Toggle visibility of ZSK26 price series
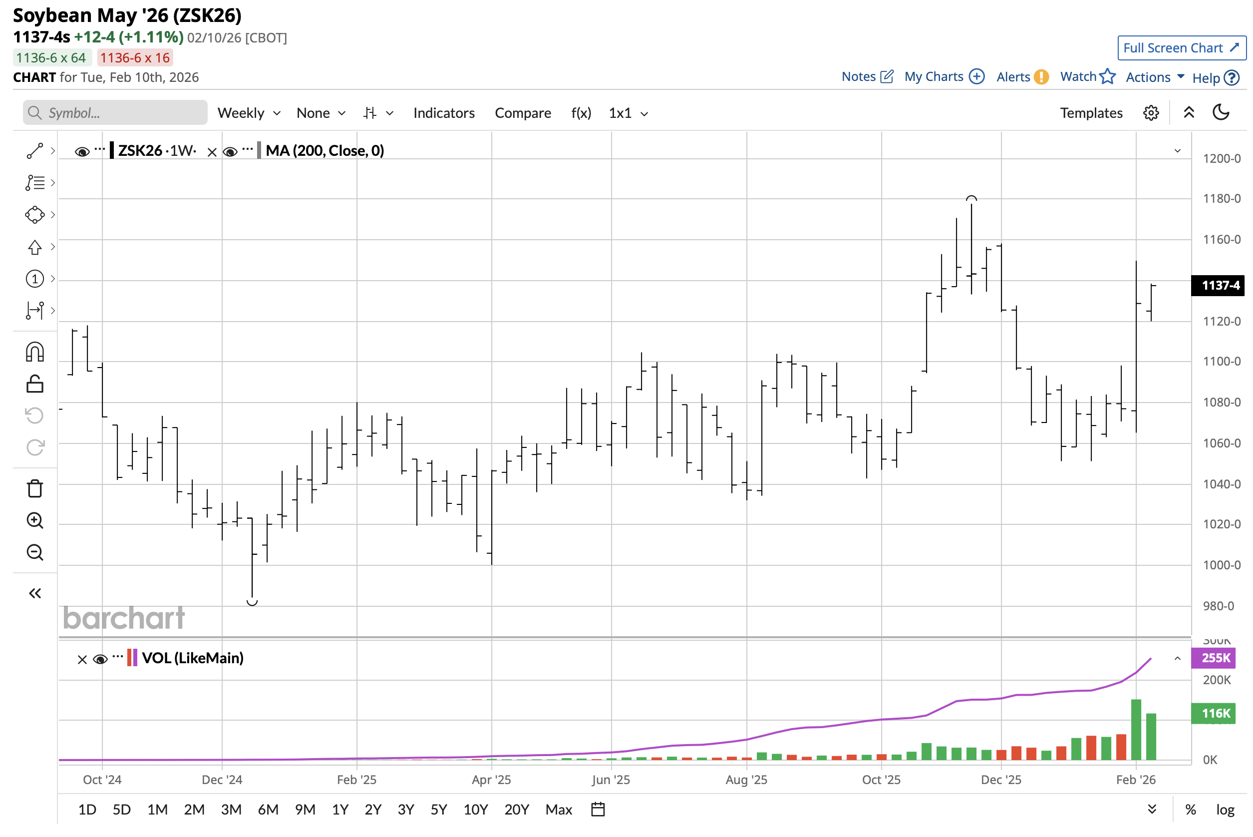 coord(81,152)
